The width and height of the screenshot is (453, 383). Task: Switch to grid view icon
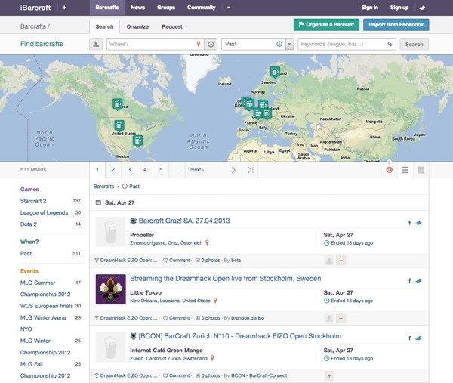pyautogui.click(x=421, y=170)
